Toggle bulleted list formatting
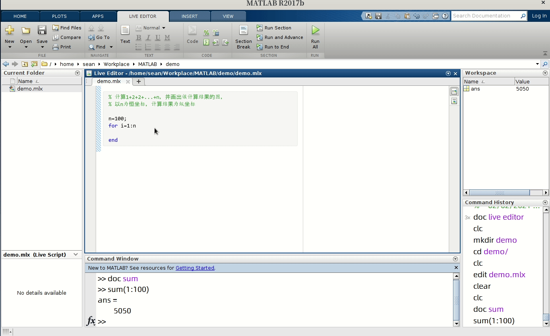The width and height of the screenshot is (550, 336). 139,47
